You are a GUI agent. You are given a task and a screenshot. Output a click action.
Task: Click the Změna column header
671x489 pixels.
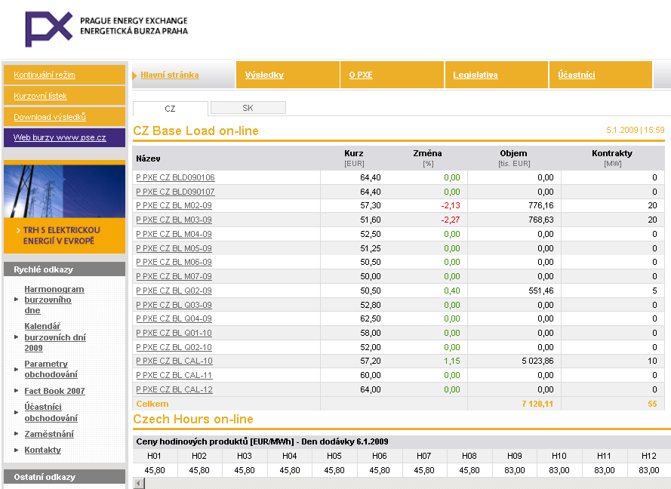coord(427,158)
